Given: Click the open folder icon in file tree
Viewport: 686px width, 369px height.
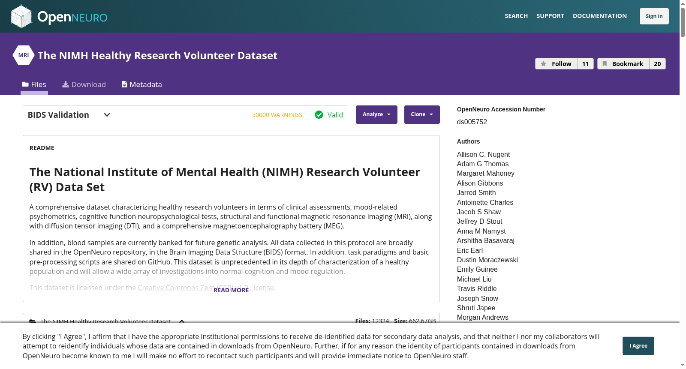Looking at the screenshot, I should point(33,321).
